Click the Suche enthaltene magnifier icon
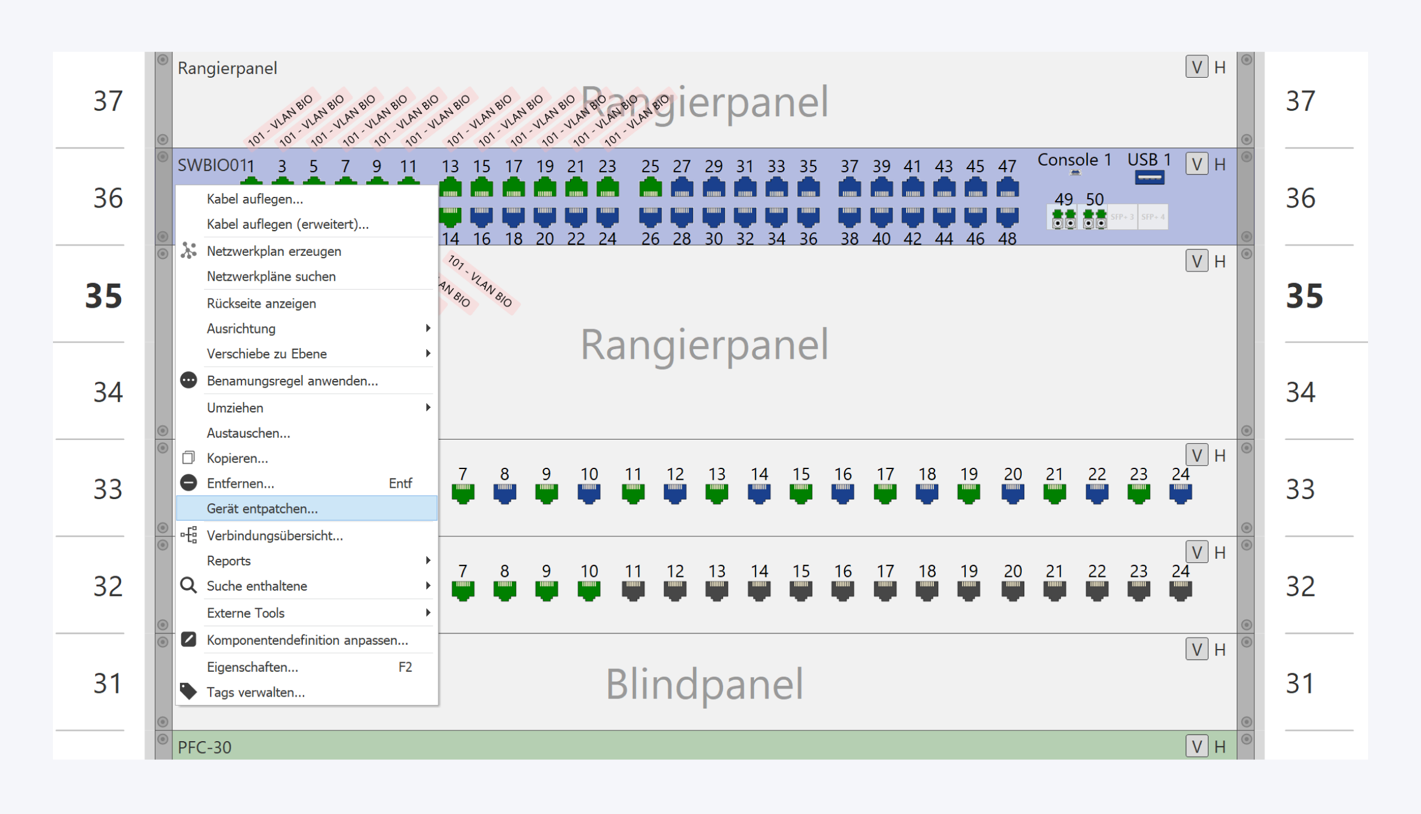The width and height of the screenshot is (1421, 814). (188, 585)
